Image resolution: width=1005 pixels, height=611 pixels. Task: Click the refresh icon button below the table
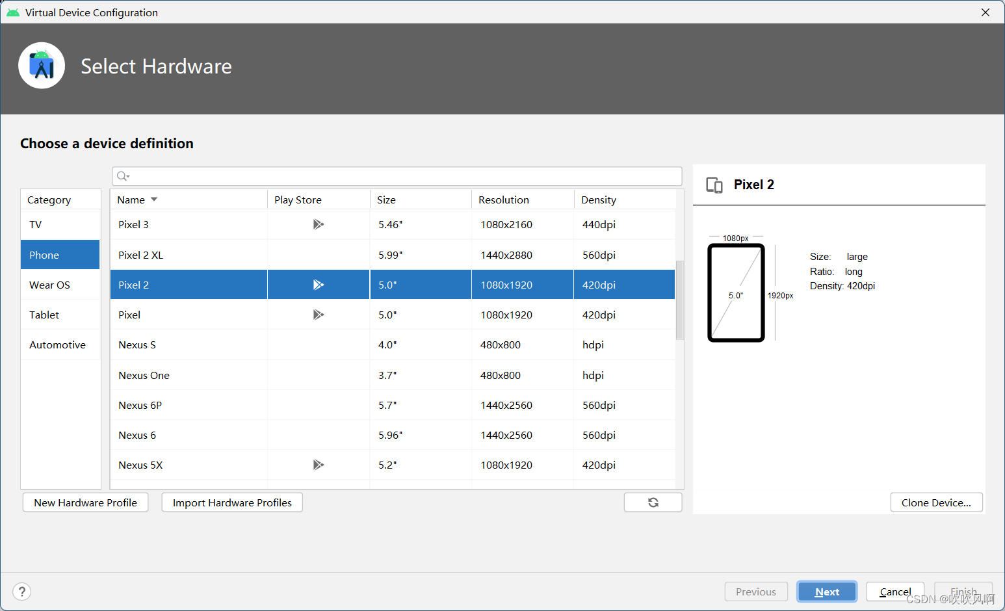point(653,502)
